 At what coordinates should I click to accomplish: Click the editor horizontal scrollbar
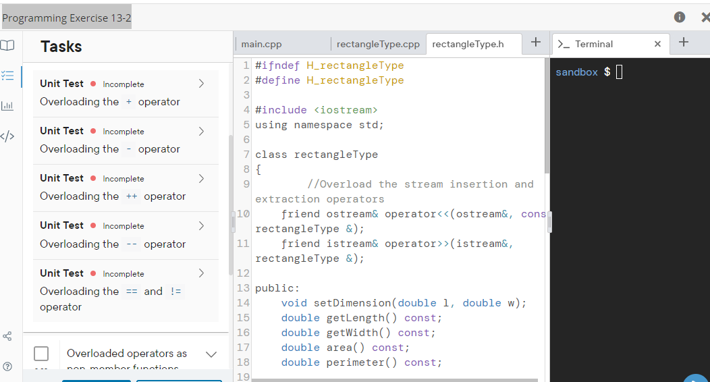pos(395,380)
